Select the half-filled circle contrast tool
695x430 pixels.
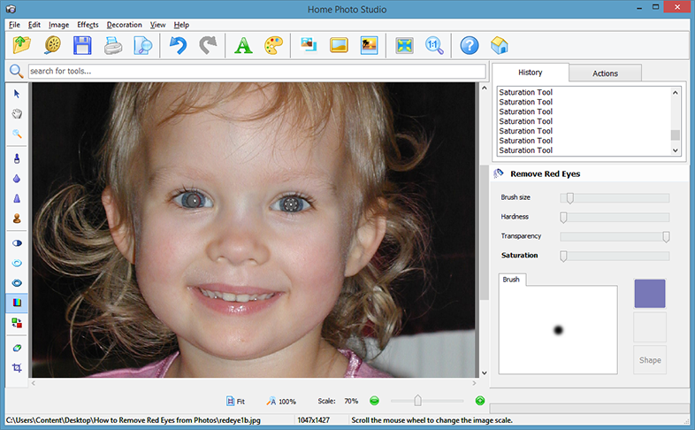point(17,243)
